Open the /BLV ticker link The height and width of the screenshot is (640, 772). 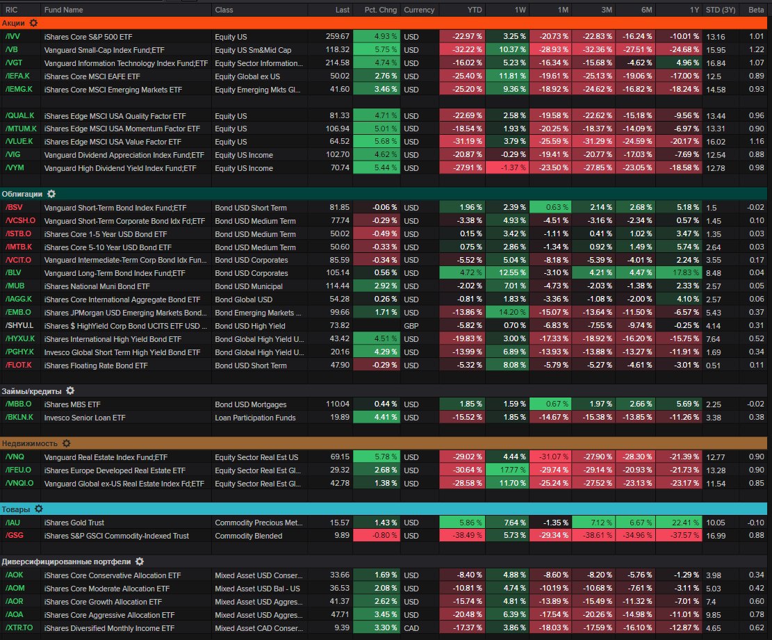pos(13,272)
